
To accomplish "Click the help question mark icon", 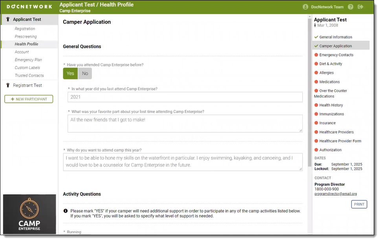I will point(351,7).
